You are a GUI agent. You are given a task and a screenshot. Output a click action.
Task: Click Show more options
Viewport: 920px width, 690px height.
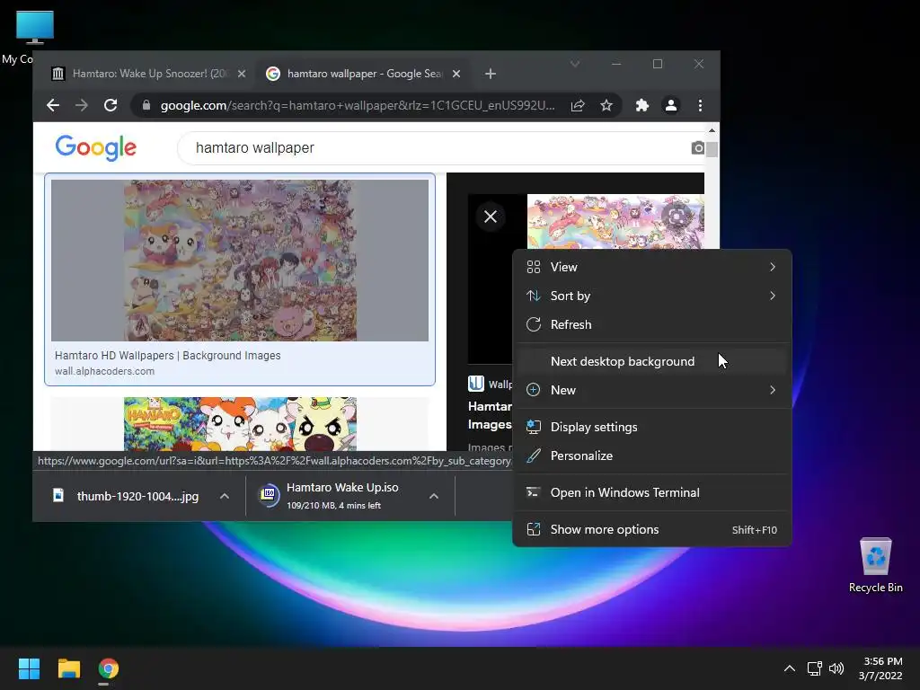(652, 530)
